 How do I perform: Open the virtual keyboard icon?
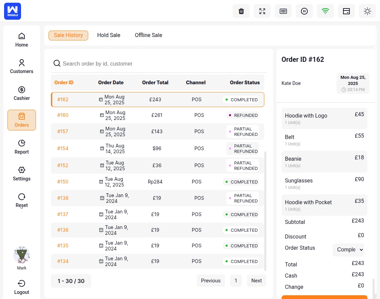pyautogui.click(x=283, y=11)
